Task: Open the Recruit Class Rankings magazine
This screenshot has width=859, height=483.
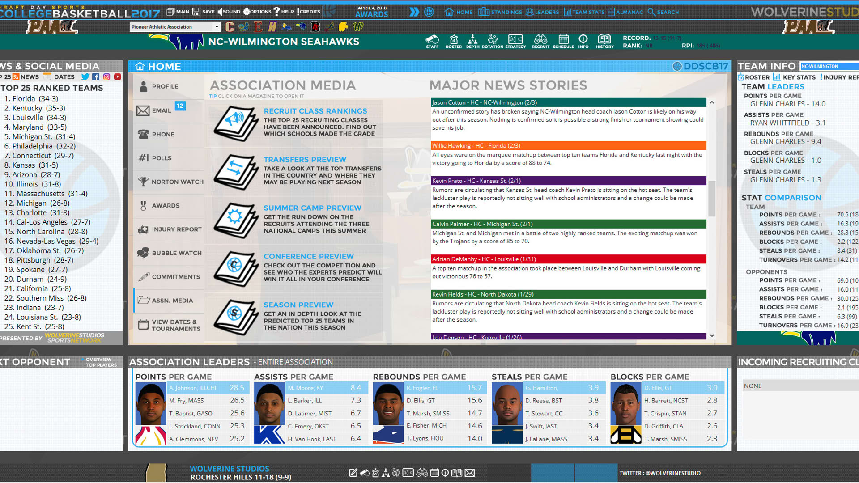Action: click(236, 123)
